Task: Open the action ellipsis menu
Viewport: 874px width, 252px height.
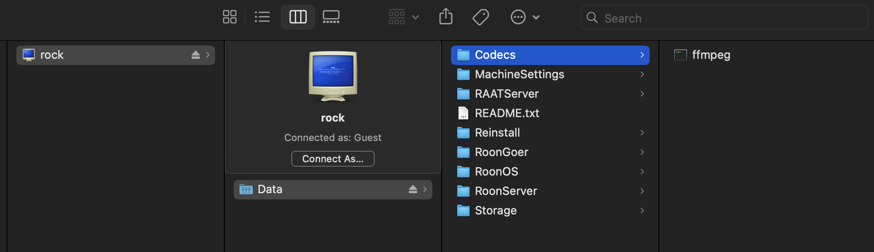Action: click(x=525, y=17)
